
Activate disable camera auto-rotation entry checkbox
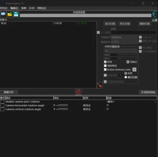tap(2, 102)
